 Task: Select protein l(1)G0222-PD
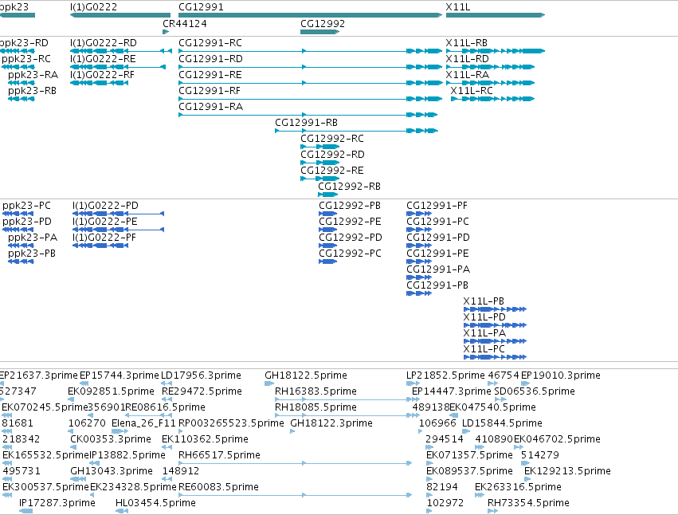119,214
